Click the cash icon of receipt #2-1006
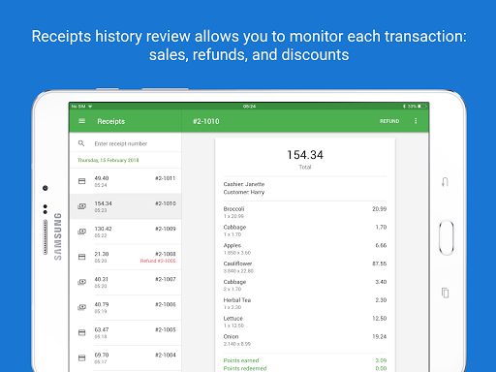Image resolution: width=496 pixels, height=372 pixels. point(82,307)
